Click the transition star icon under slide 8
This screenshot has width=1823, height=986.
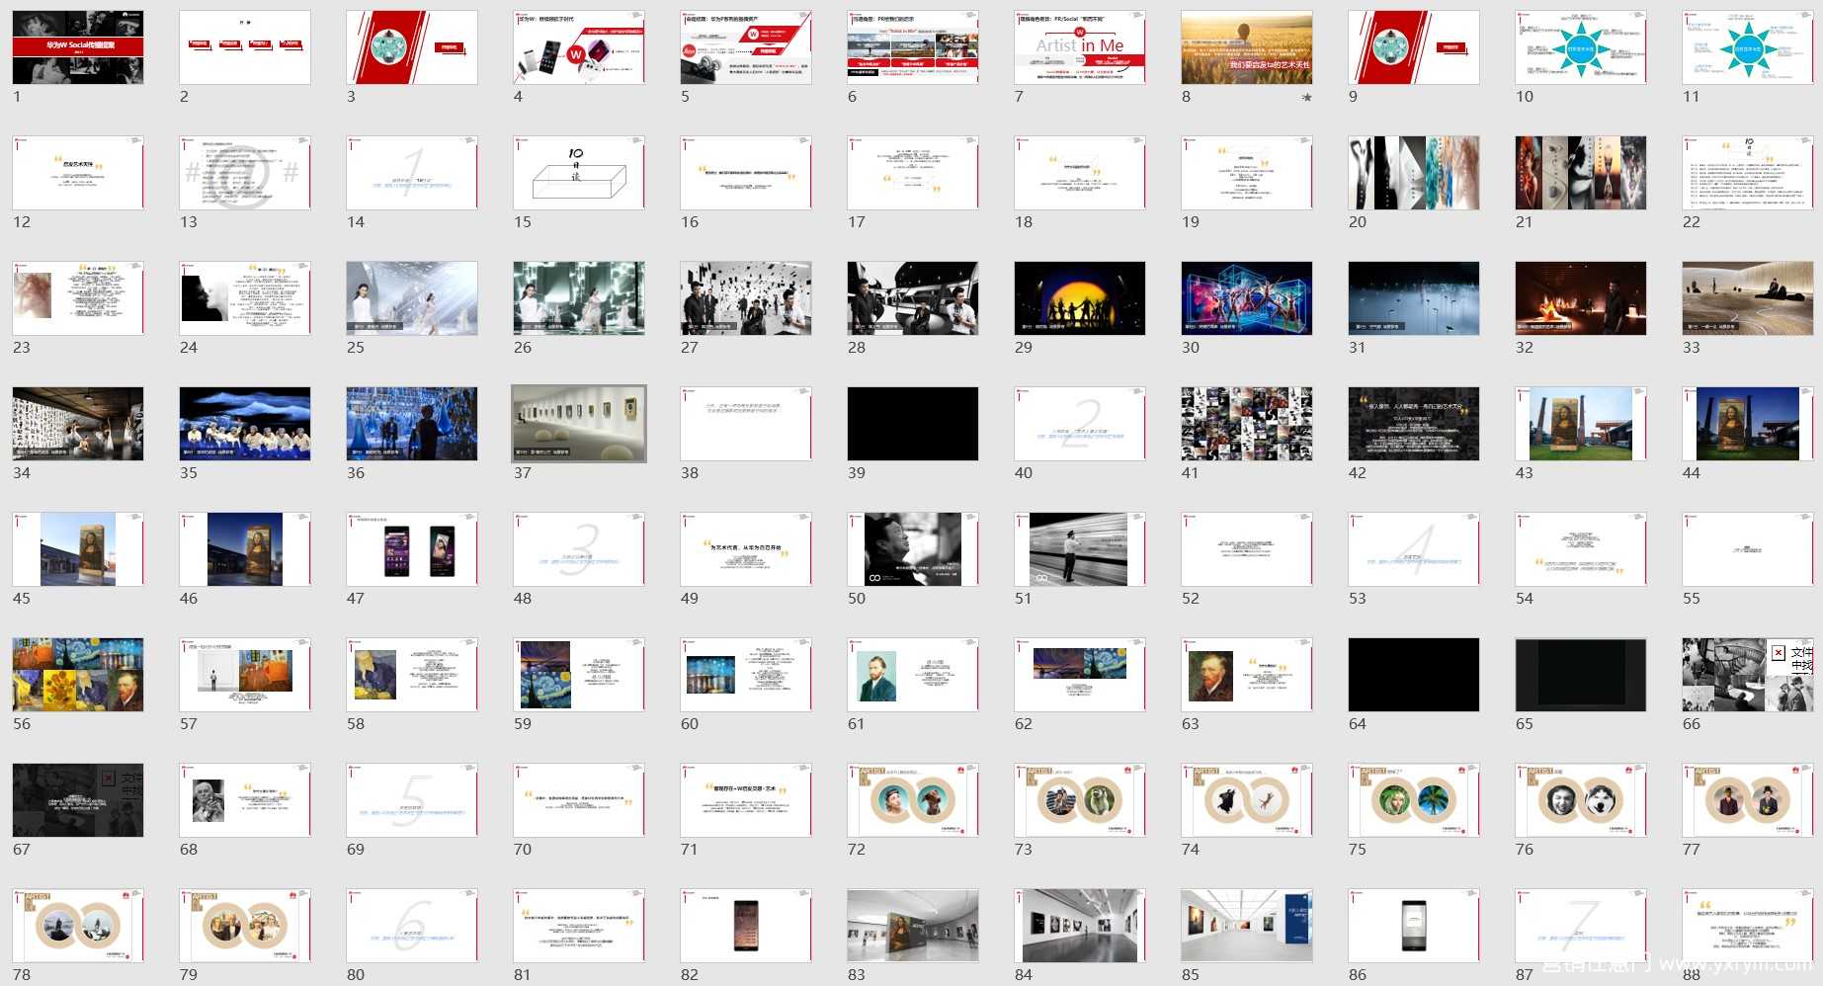tap(1307, 97)
